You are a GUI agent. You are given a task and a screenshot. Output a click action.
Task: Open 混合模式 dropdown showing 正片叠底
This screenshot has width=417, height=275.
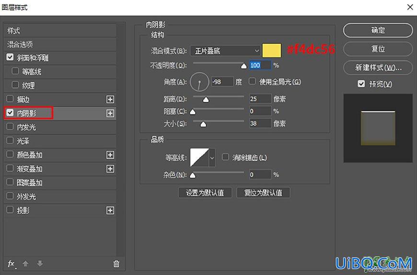pos(225,51)
